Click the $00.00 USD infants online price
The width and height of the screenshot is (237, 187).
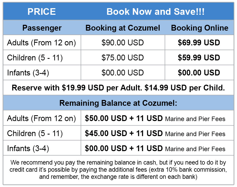point(199,73)
